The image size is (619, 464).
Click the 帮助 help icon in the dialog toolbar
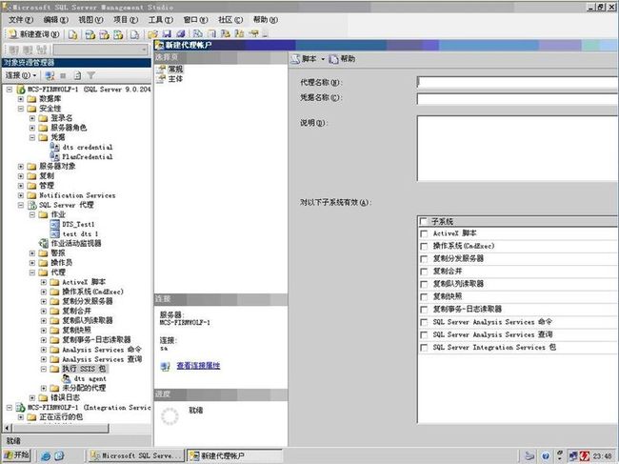334,59
